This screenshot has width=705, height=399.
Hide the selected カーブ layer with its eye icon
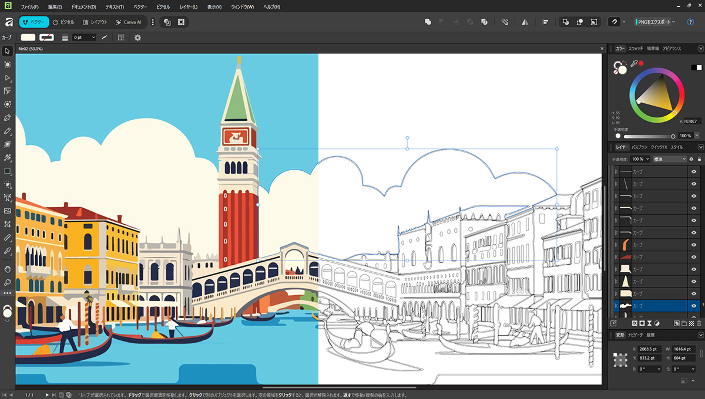[694, 306]
